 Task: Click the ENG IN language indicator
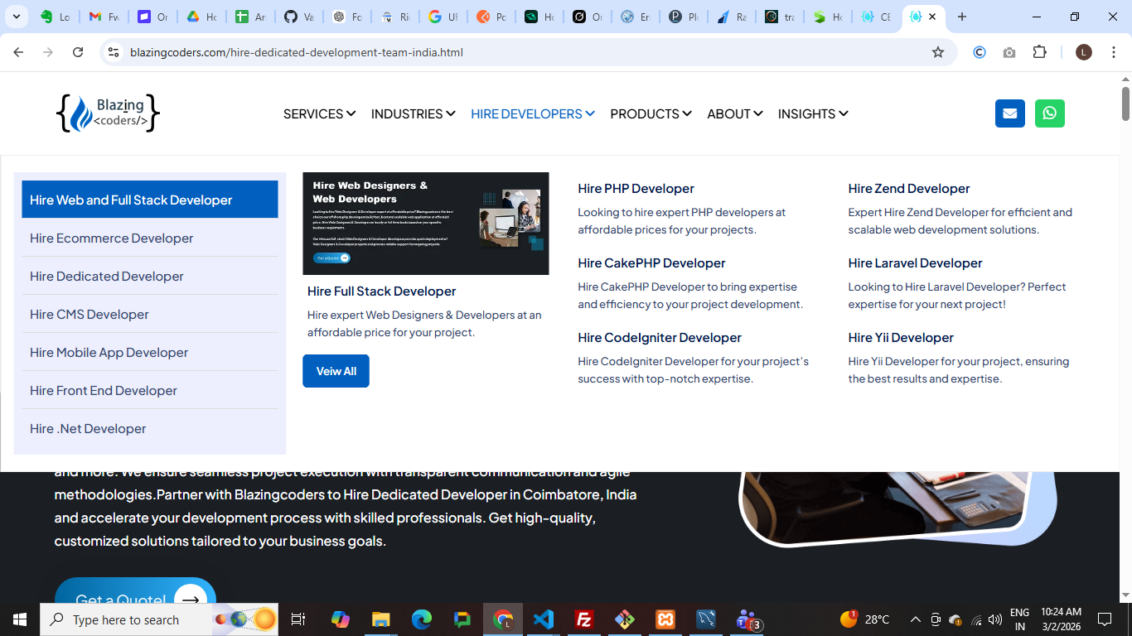pyautogui.click(x=1020, y=619)
